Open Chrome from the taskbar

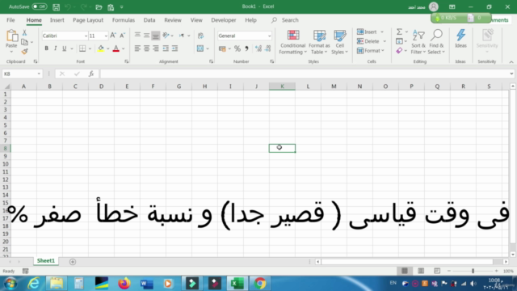click(260, 284)
